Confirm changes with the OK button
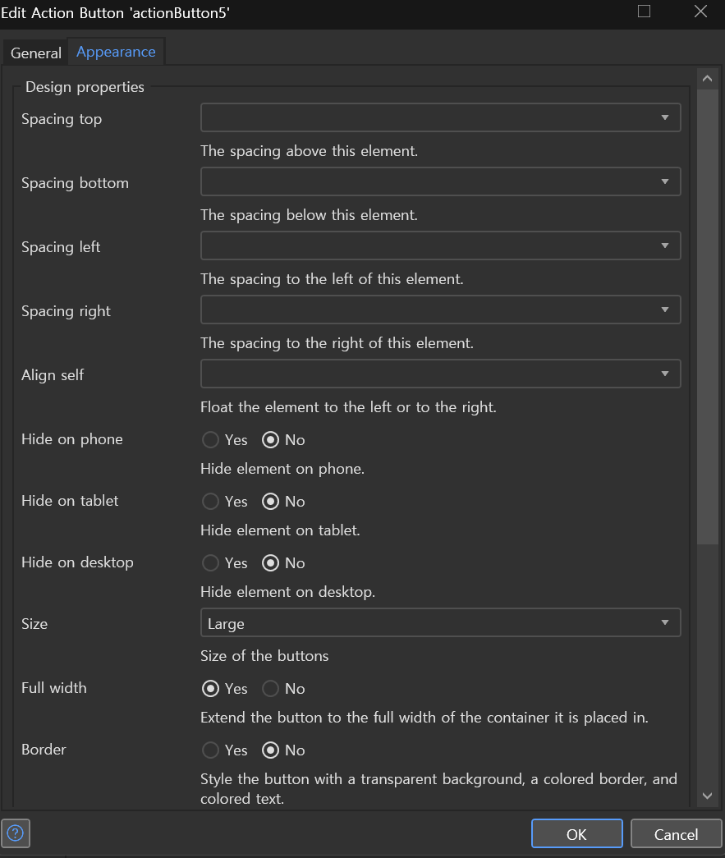The width and height of the screenshot is (725, 858). point(576,833)
